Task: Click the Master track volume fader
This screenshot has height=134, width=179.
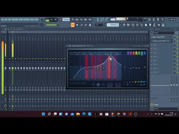Action: tap(6, 68)
